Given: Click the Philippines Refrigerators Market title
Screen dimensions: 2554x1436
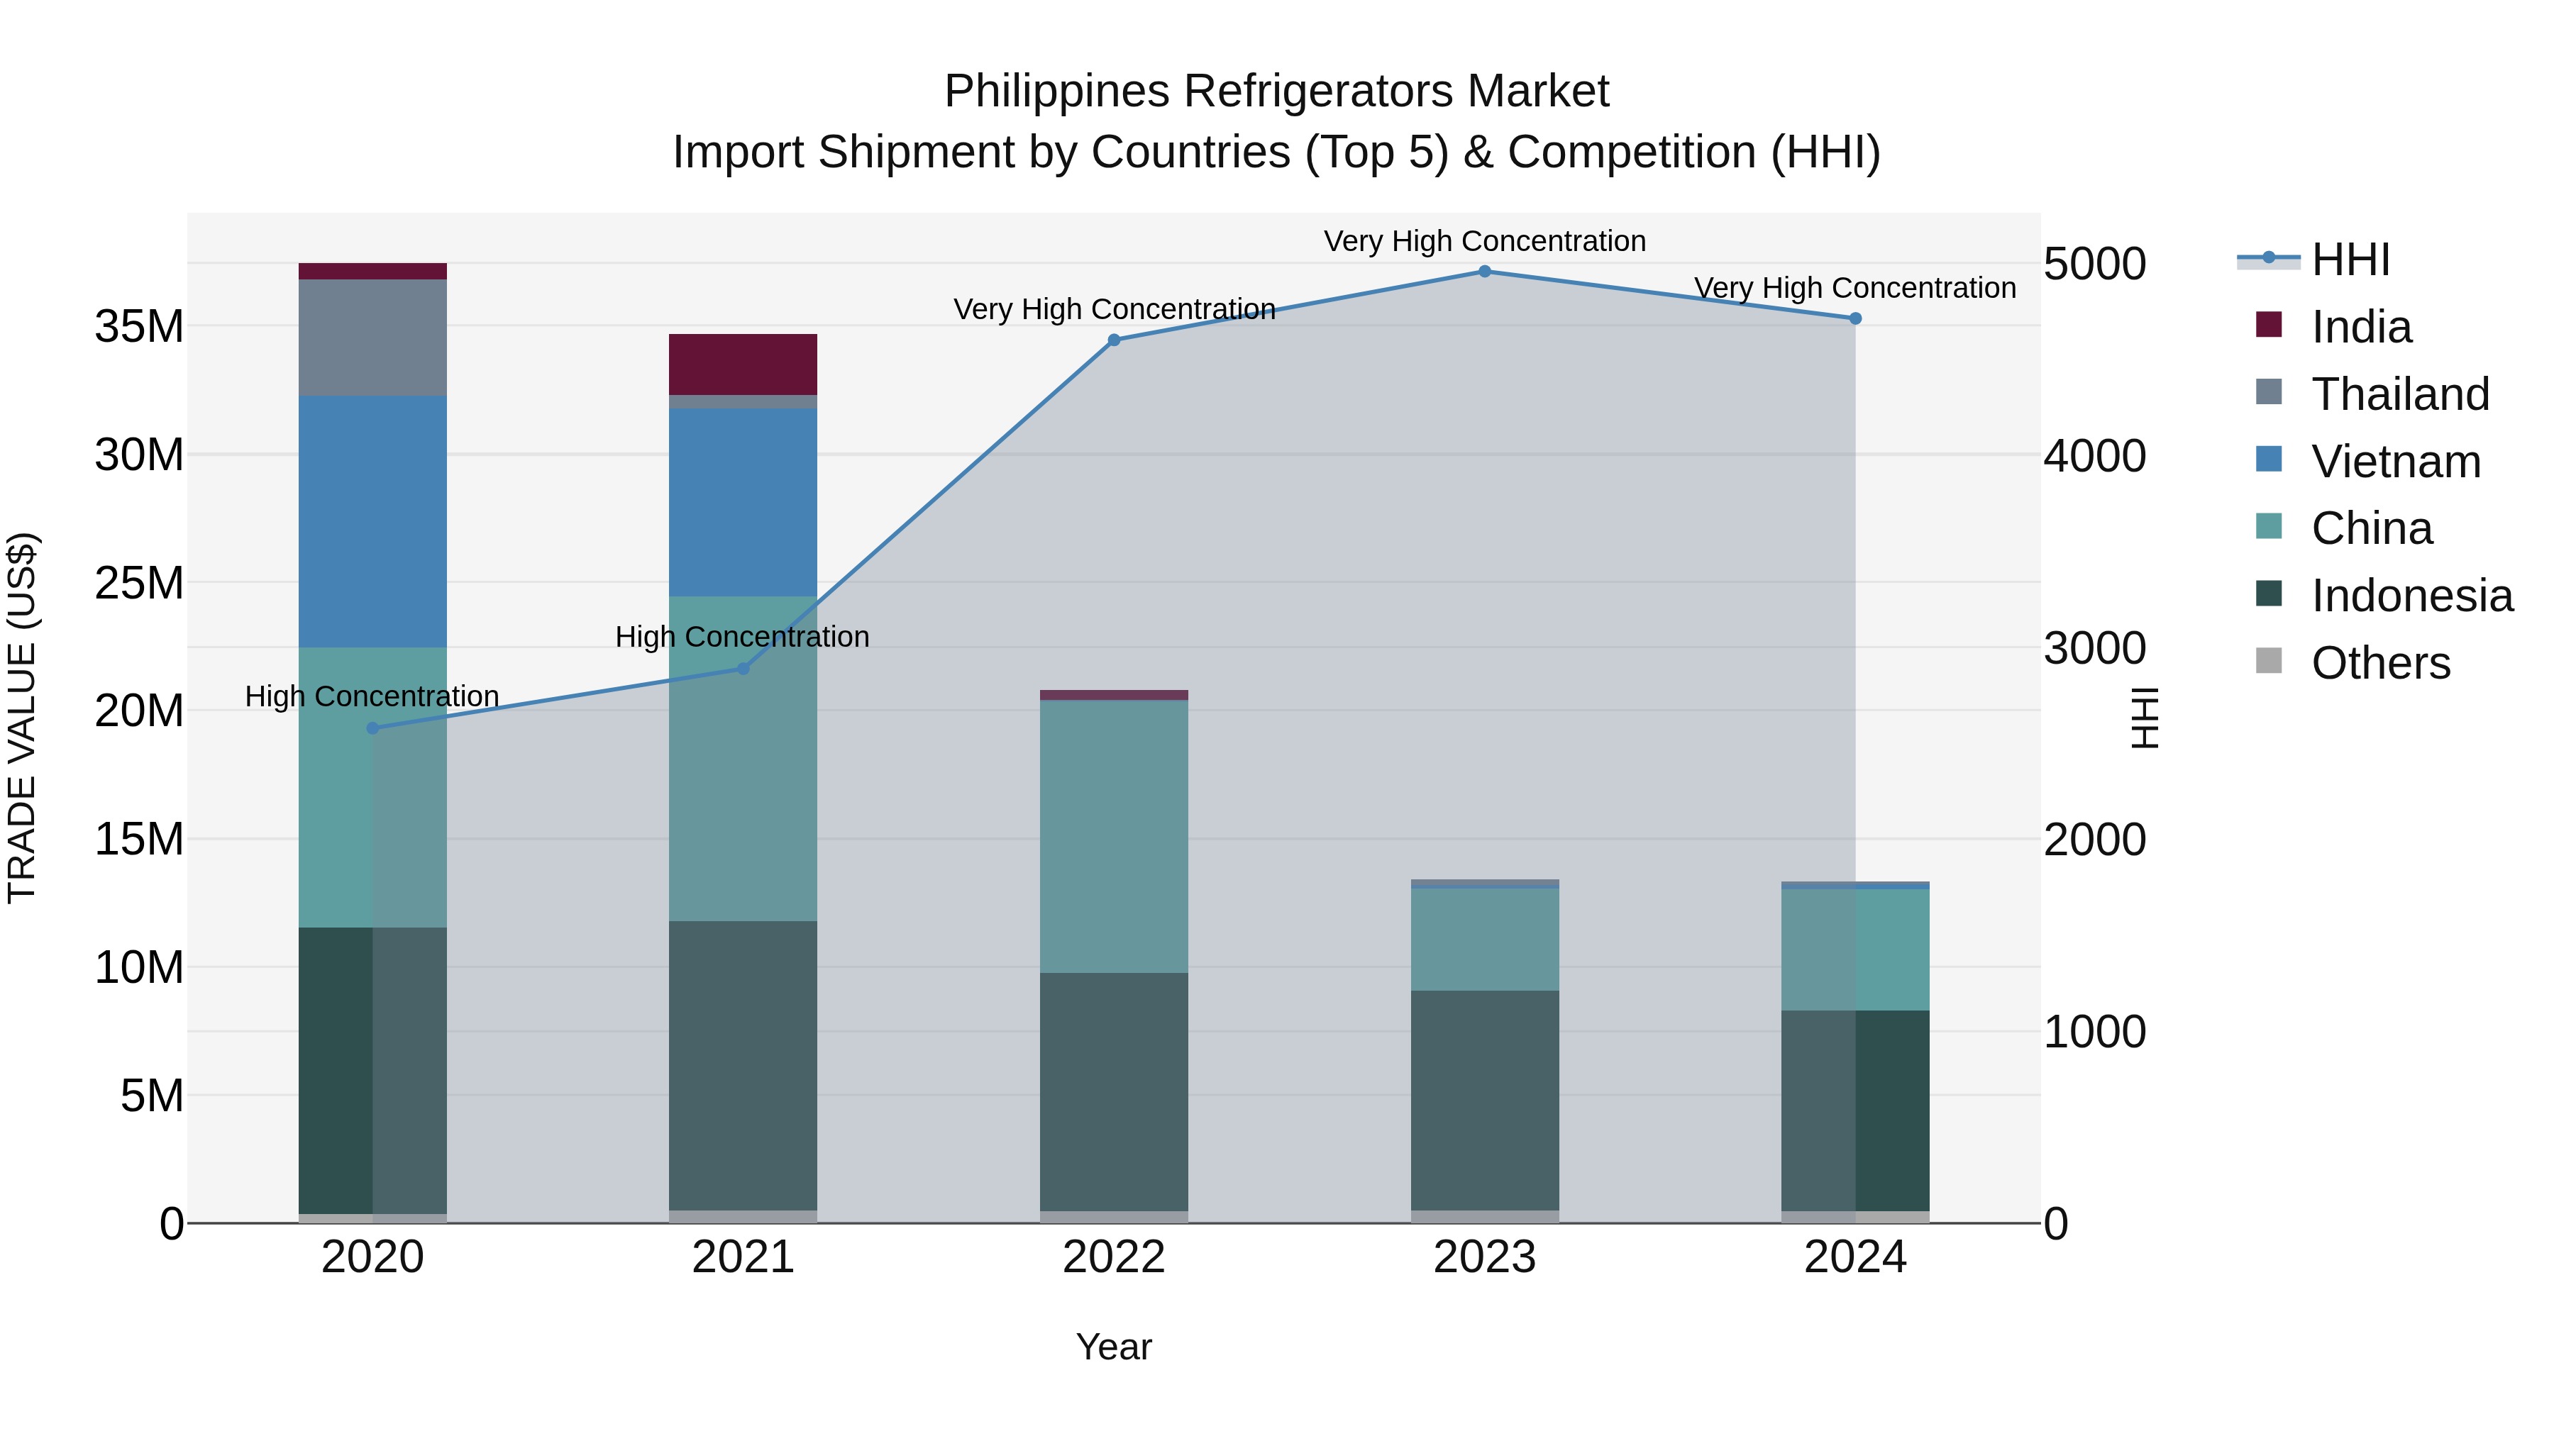Looking at the screenshot, I should (1276, 91).
